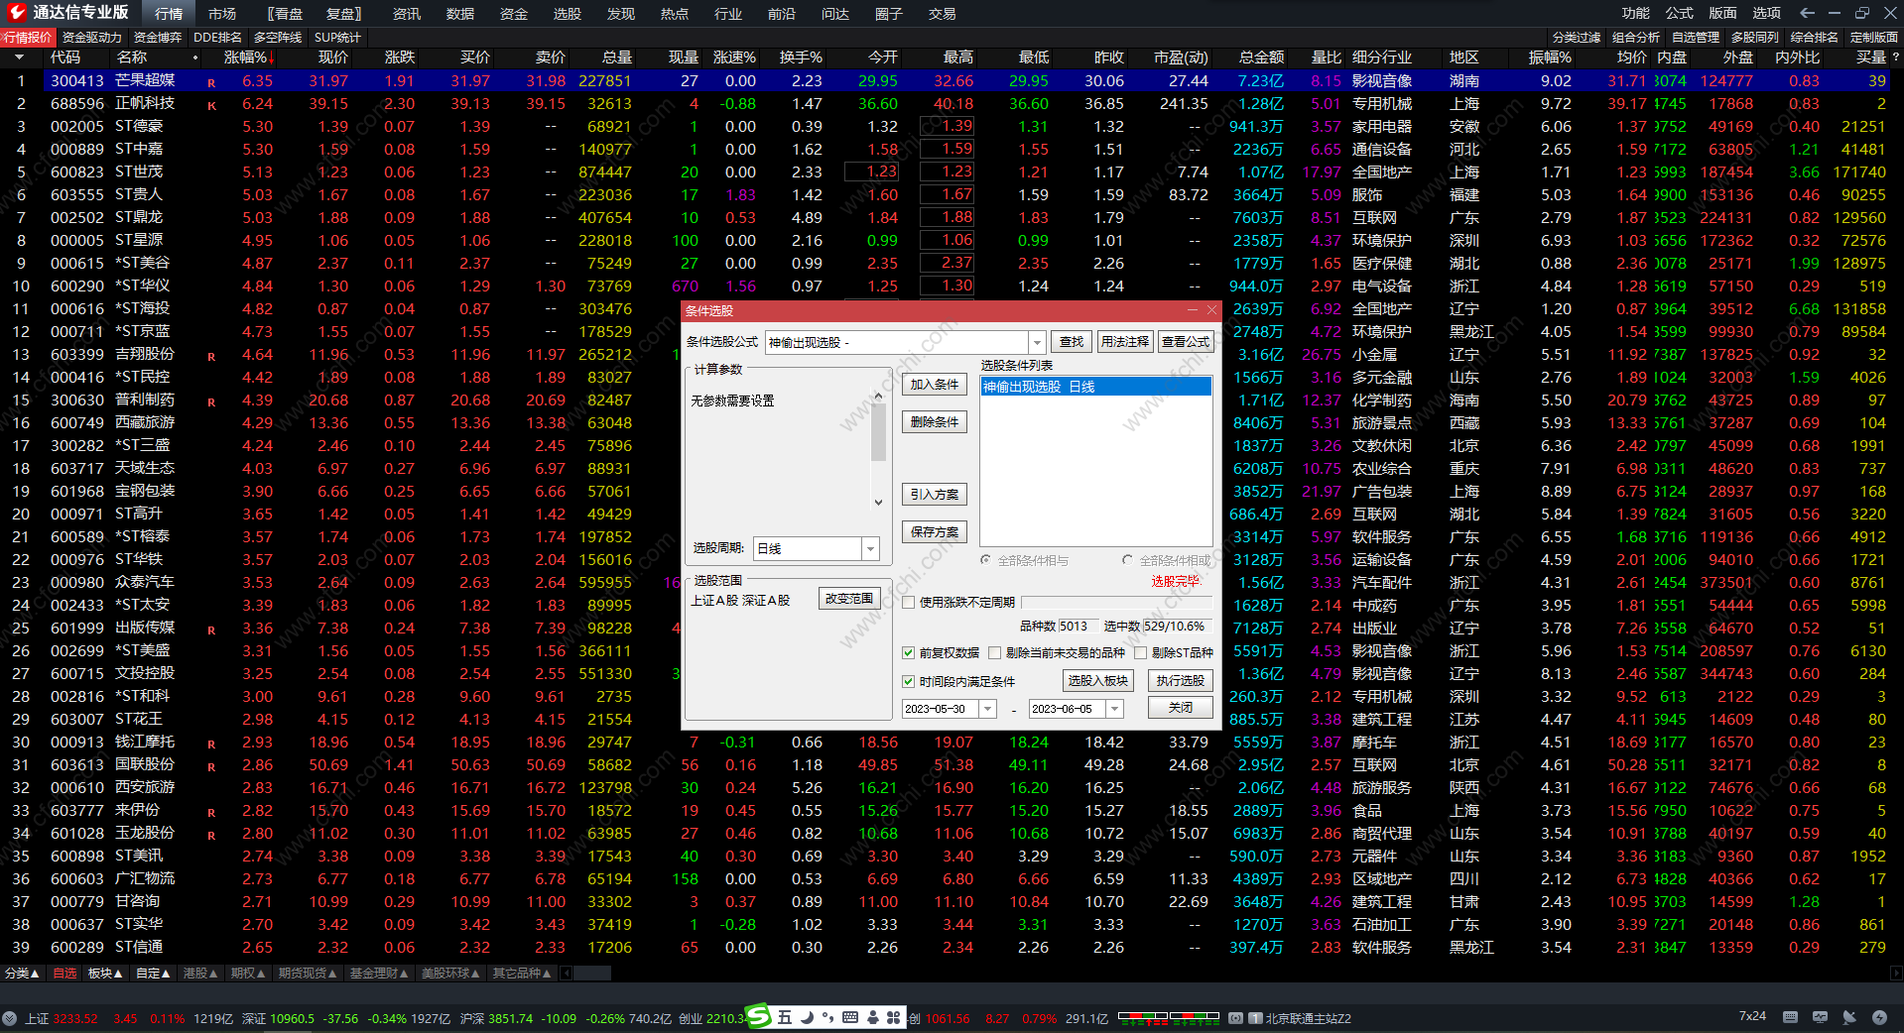
Task: Click the back arrow in title bar
Action: [x=1807, y=13]
